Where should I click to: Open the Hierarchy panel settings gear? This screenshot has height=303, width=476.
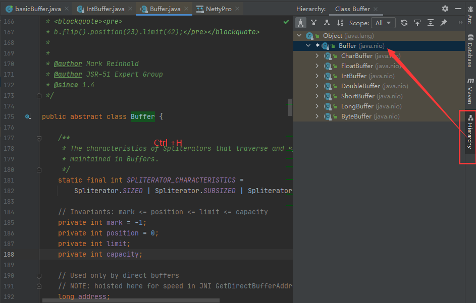tap(445, 9)
